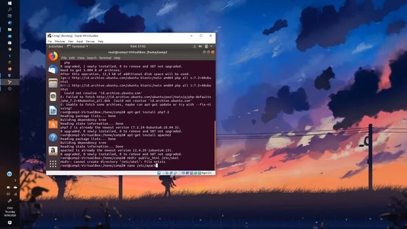The height and width of the screenshot is (229, 407).
Task: Click 'mkdir public_html /etc/skel' command text
Action: tap(153, 158)
